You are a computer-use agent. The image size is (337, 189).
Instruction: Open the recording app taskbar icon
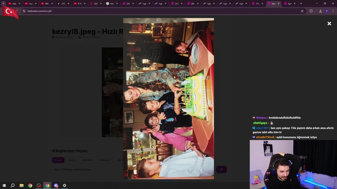point(39,186)
